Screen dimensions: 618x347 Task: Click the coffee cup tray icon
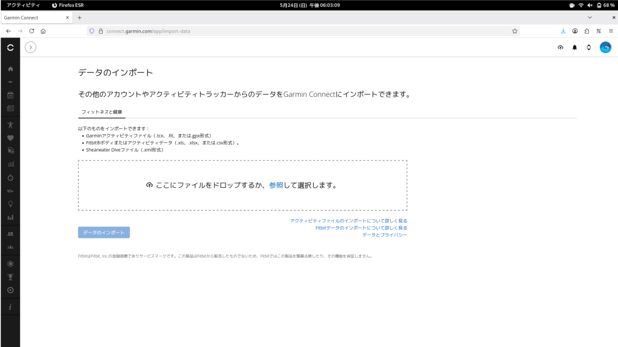(x=572, y=5)
